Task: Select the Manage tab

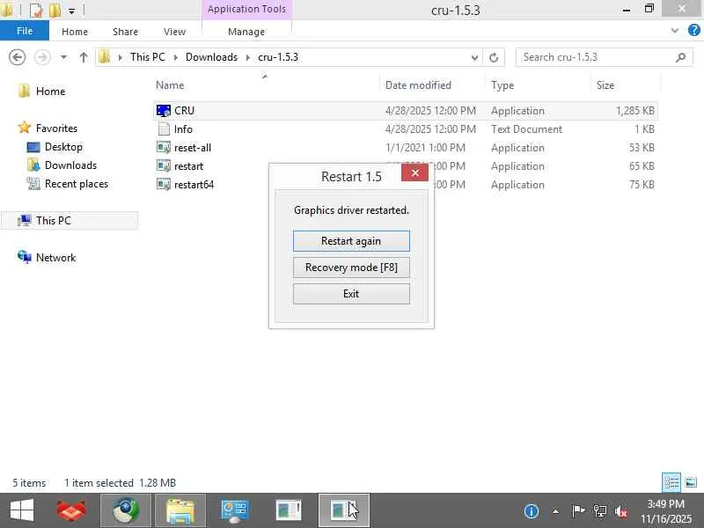Action: tap(246, 32)
